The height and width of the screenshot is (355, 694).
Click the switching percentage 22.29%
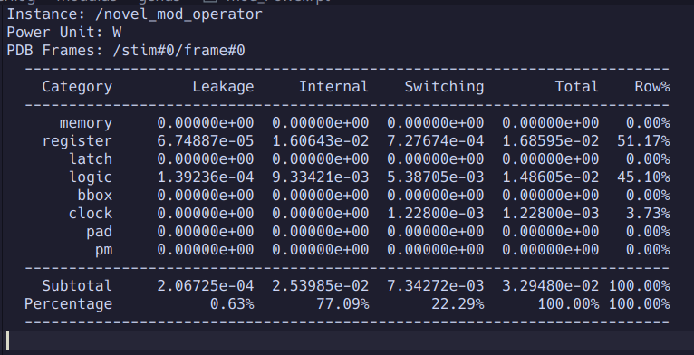click(458, 304)
